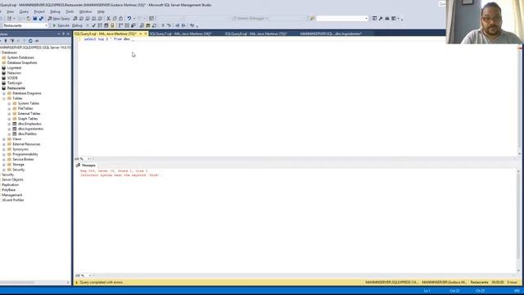Select the System Databases folder
The width and height of the screenshot is (524, 295).
20,57
